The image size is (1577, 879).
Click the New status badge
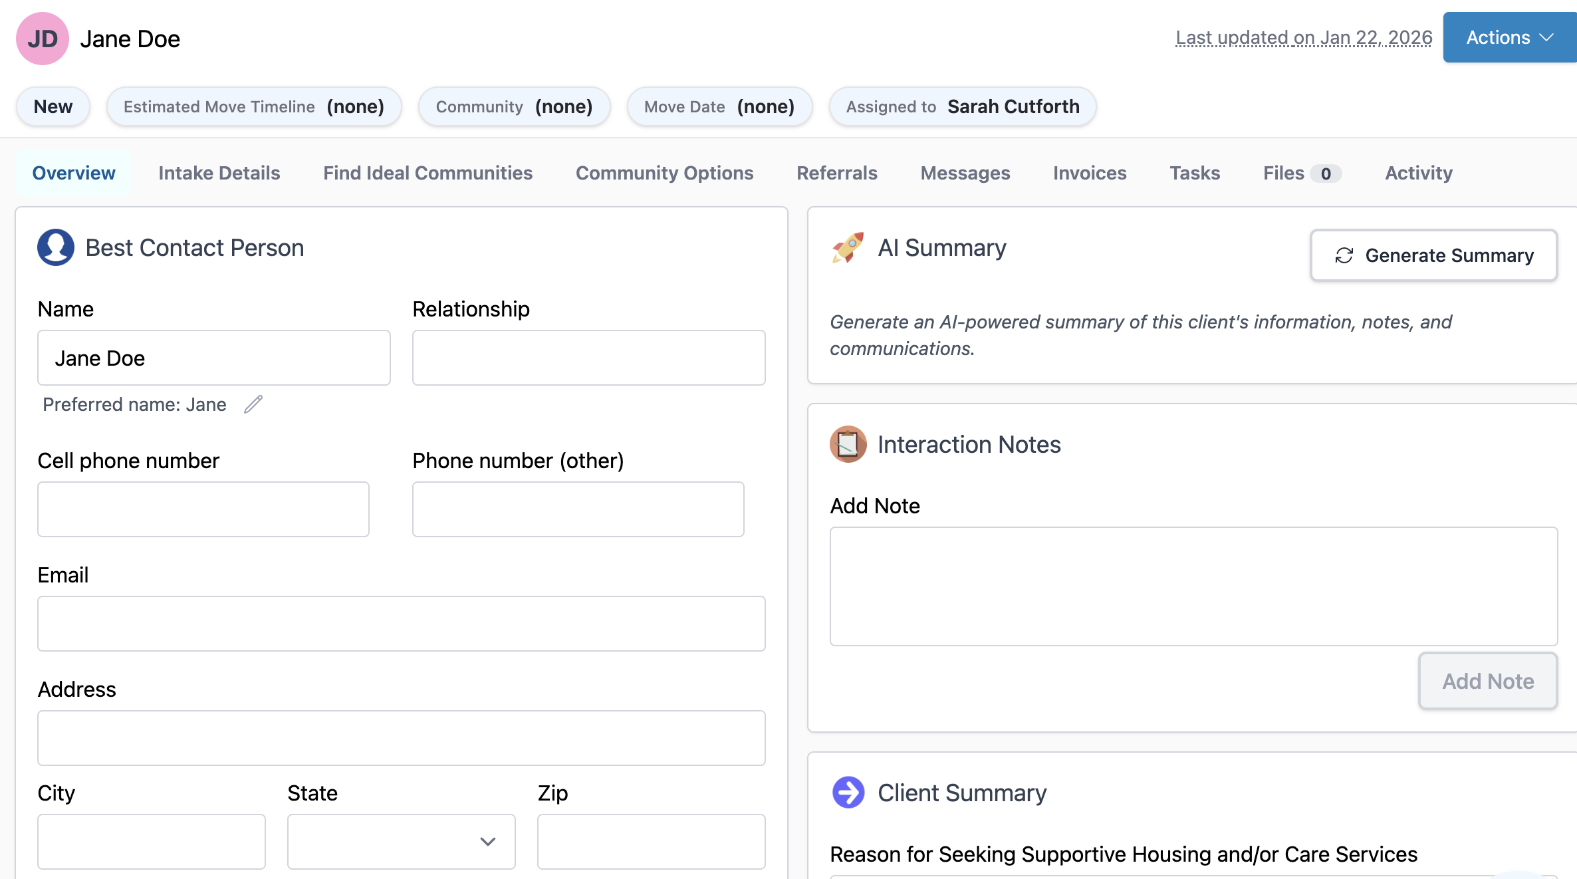coord(53,106)
